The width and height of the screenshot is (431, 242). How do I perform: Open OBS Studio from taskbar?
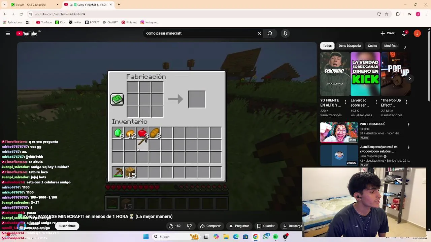tap(286, 237)
